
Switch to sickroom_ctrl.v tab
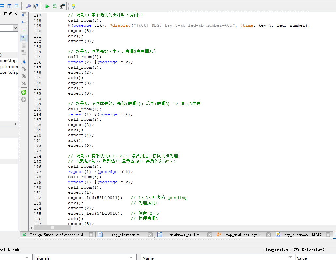(184, 235)
